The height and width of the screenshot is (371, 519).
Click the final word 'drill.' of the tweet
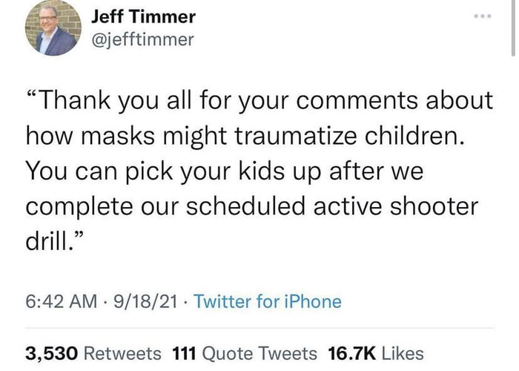(50, 242)
